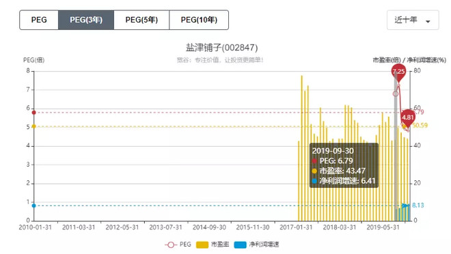Click the 净利润增速: 6.41 tooltip line
Screen dimensions: 451x254
tap(344, 181)
